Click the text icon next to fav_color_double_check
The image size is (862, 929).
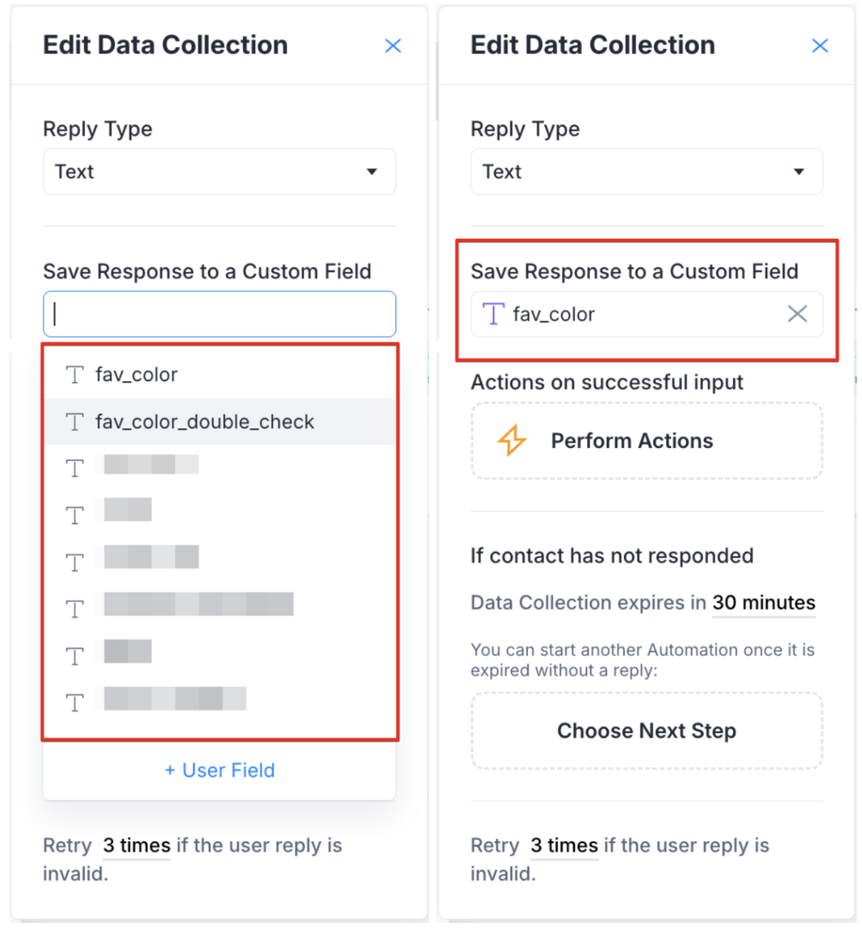tap(75, 422)
